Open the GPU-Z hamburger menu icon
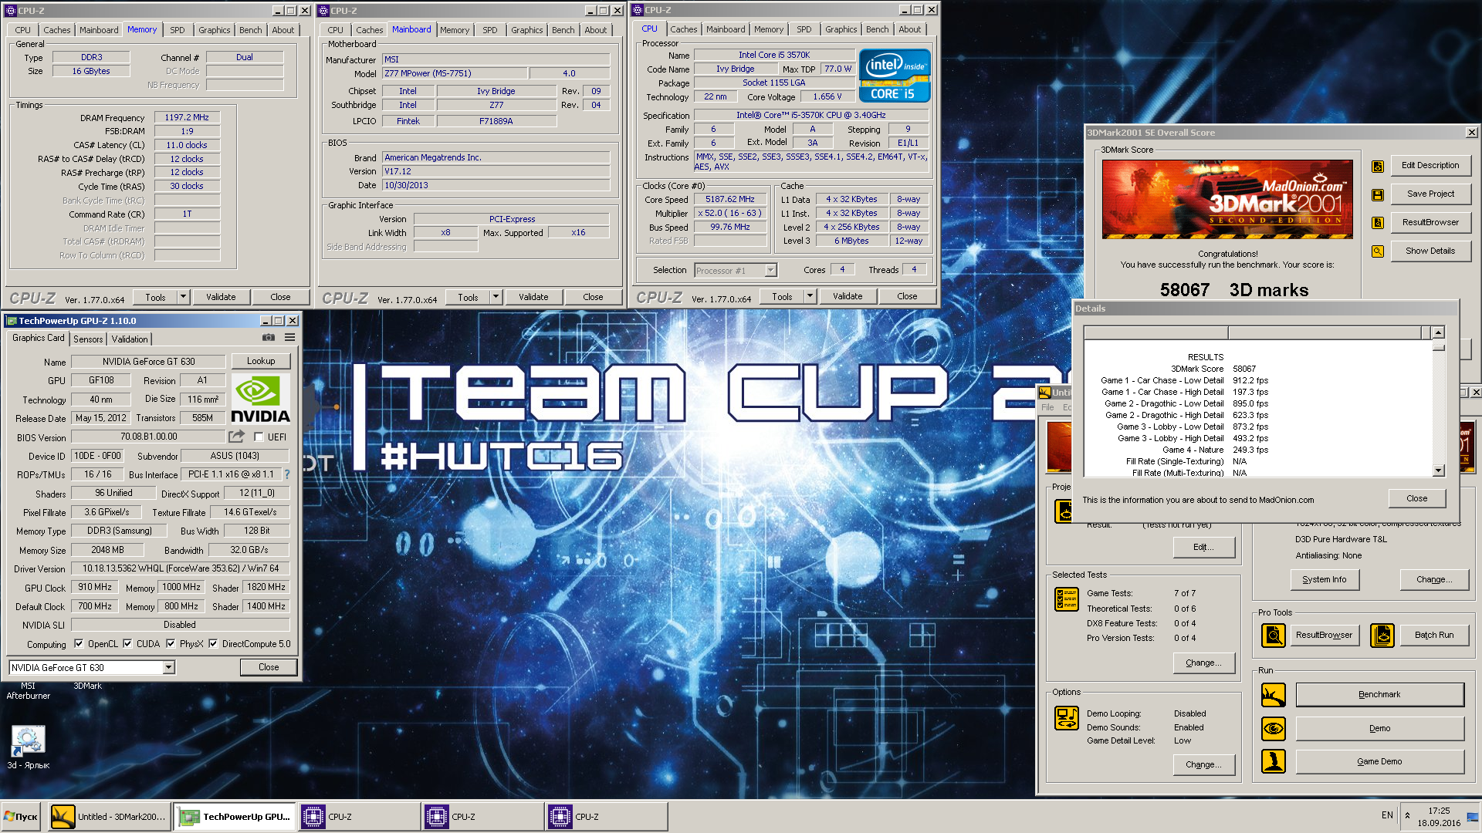The height and width of the screenshot is (833, 1482). 290,338
